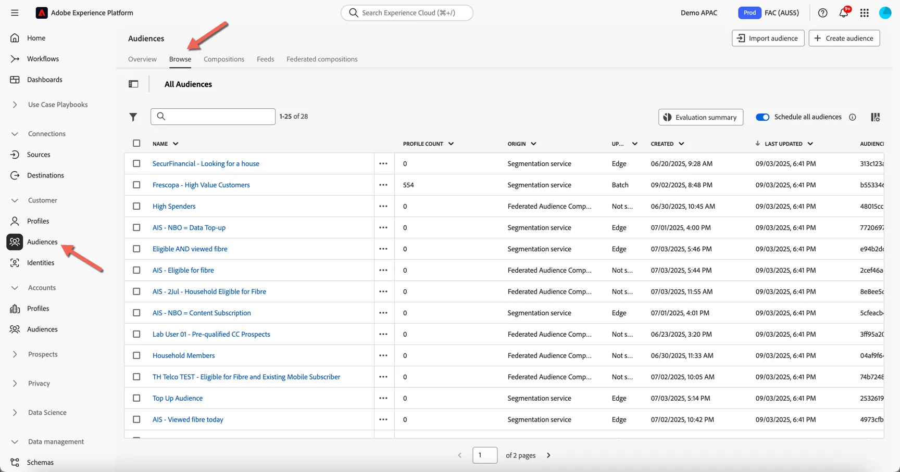Switch to the Feeds tab
900x472 pixels.
point(265,59)
